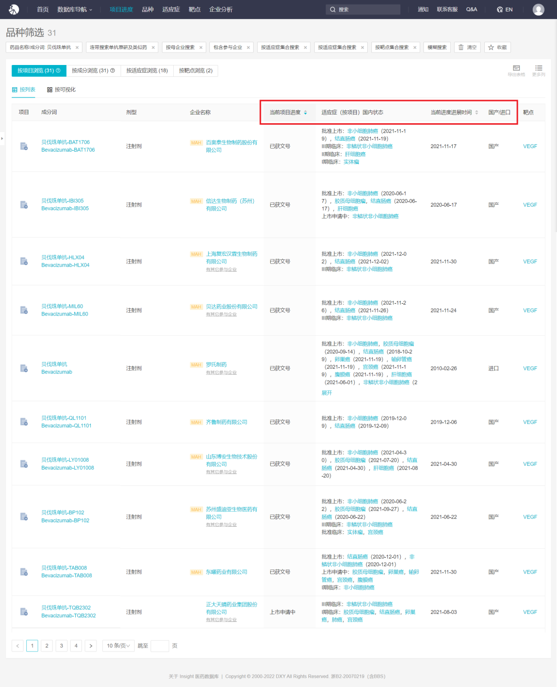The height and width of the screenshot is (687, 557).
Task: Open the 贝达药业股份有限公司 company link
Action: [232, 306]
